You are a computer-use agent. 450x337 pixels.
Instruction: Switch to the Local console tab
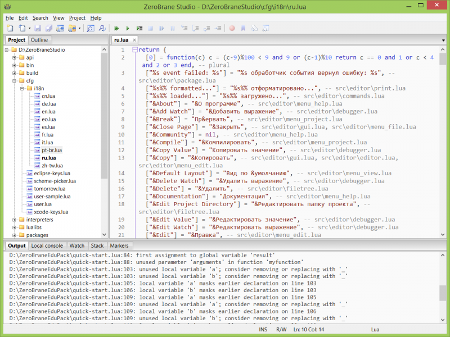point(47,245)
